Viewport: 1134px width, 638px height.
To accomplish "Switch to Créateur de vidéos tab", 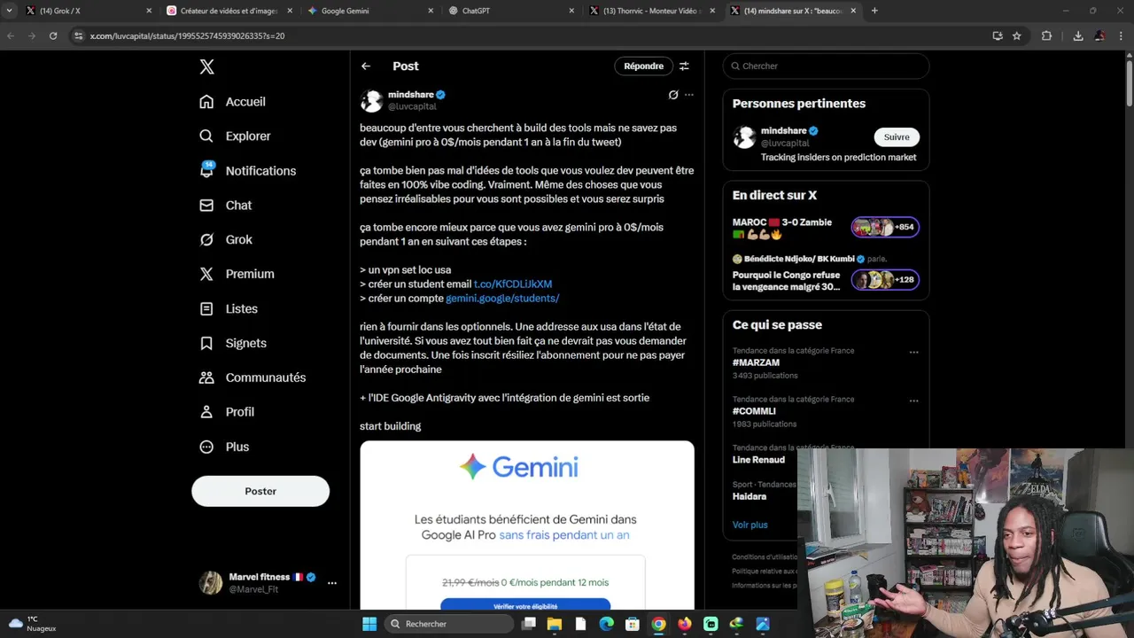I will (x=228, y=11).
